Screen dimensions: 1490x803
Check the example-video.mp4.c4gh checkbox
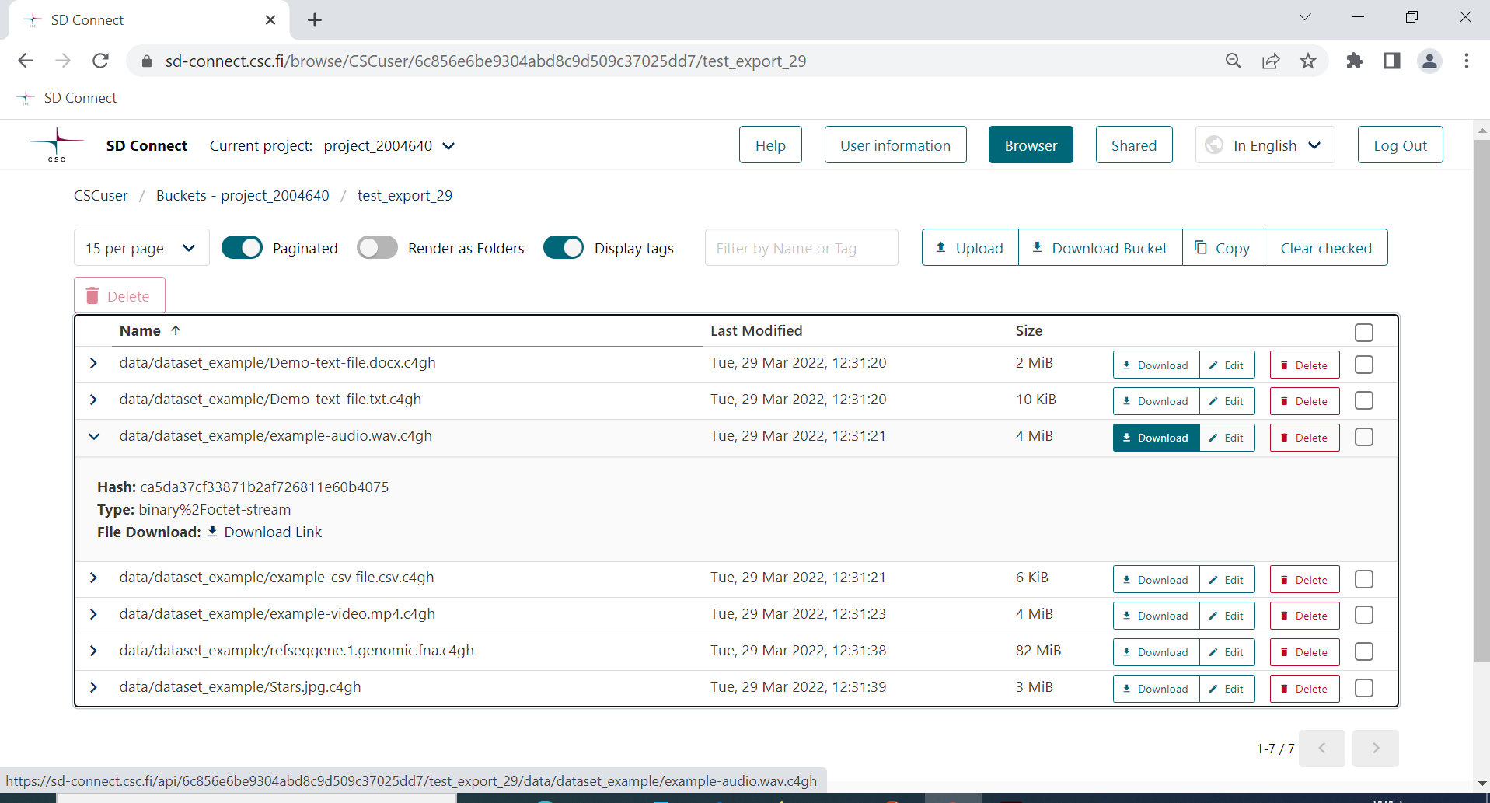[1364, 615]
